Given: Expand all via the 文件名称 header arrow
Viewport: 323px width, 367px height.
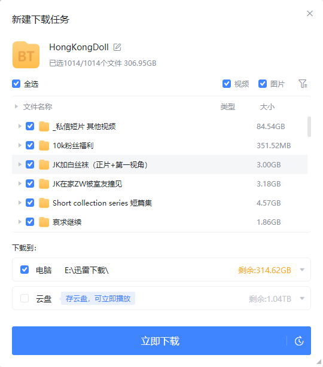Looking at the screenshot, I should pos(16,107).
